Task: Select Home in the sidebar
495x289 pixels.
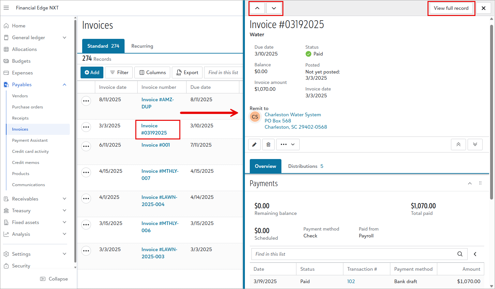Action: pyautogui.click(x=20, y=25)
